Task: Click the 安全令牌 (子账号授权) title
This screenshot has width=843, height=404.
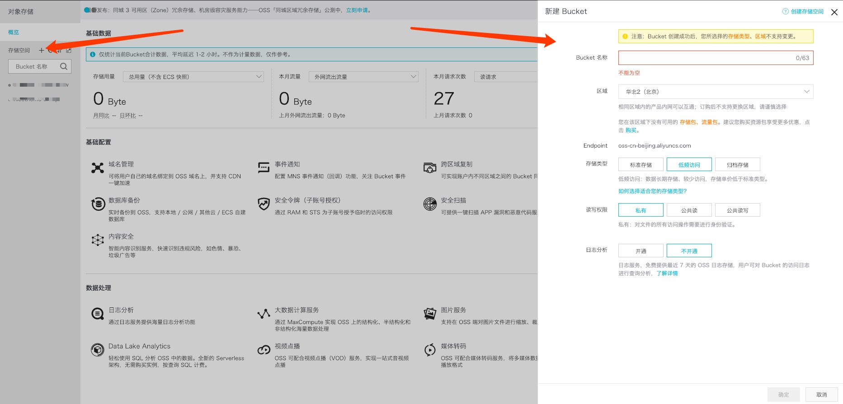Action: pyautogui.click(x=307, y=200)
